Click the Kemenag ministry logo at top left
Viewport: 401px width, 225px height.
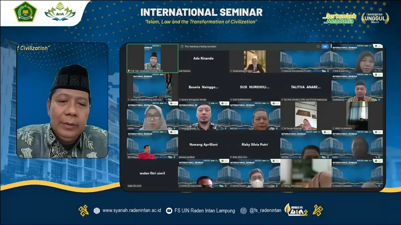coord(25,13)
